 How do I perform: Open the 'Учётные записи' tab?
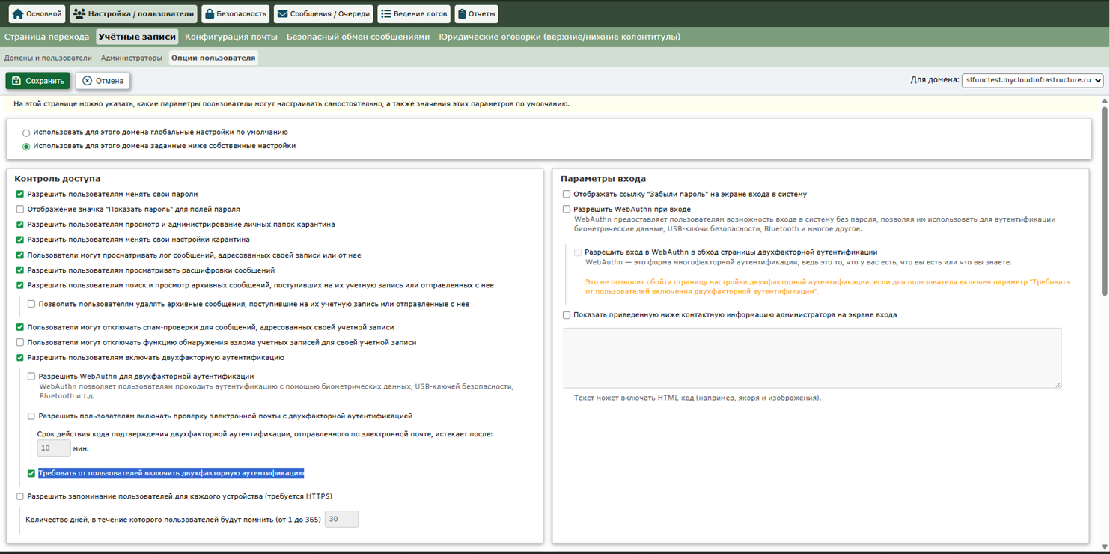click(138, 37)
